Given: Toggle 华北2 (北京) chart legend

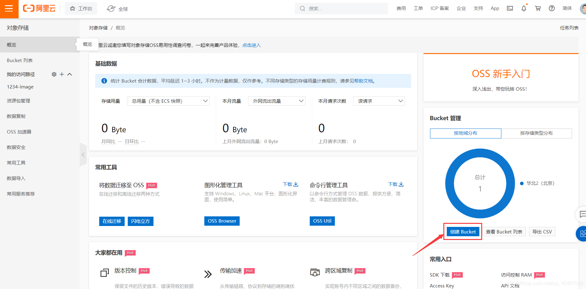Looking at the screenshot, I should point(537,183).
